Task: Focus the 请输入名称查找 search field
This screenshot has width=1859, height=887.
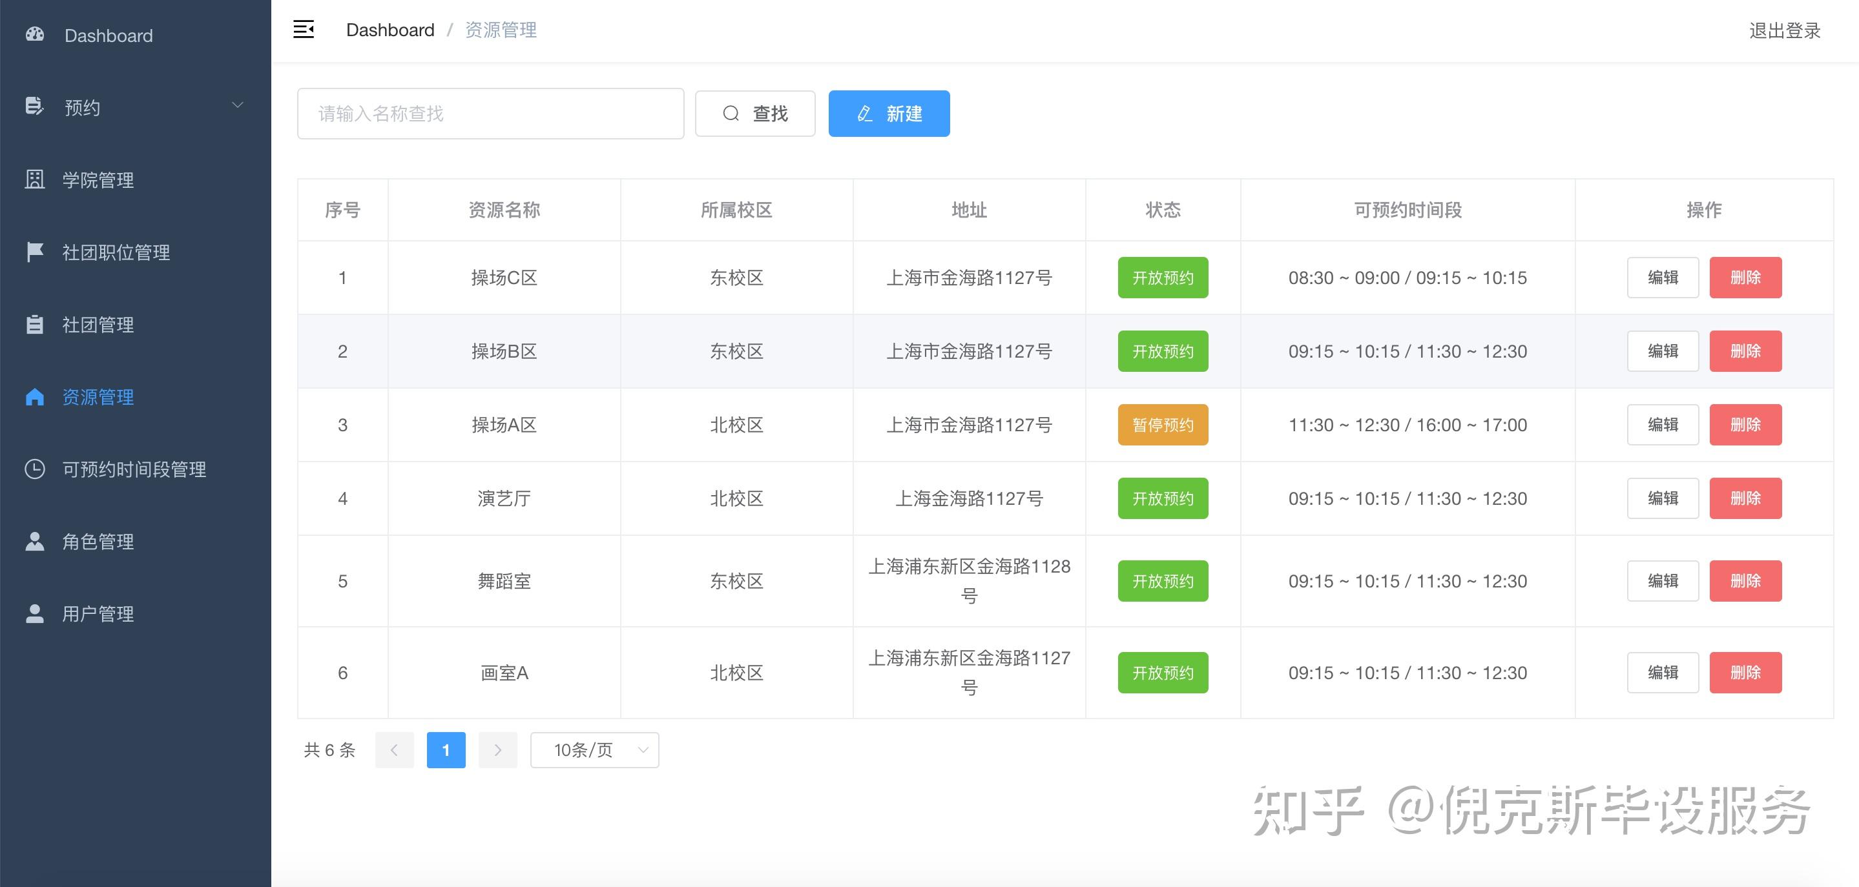Action: [x=491, y=113]
